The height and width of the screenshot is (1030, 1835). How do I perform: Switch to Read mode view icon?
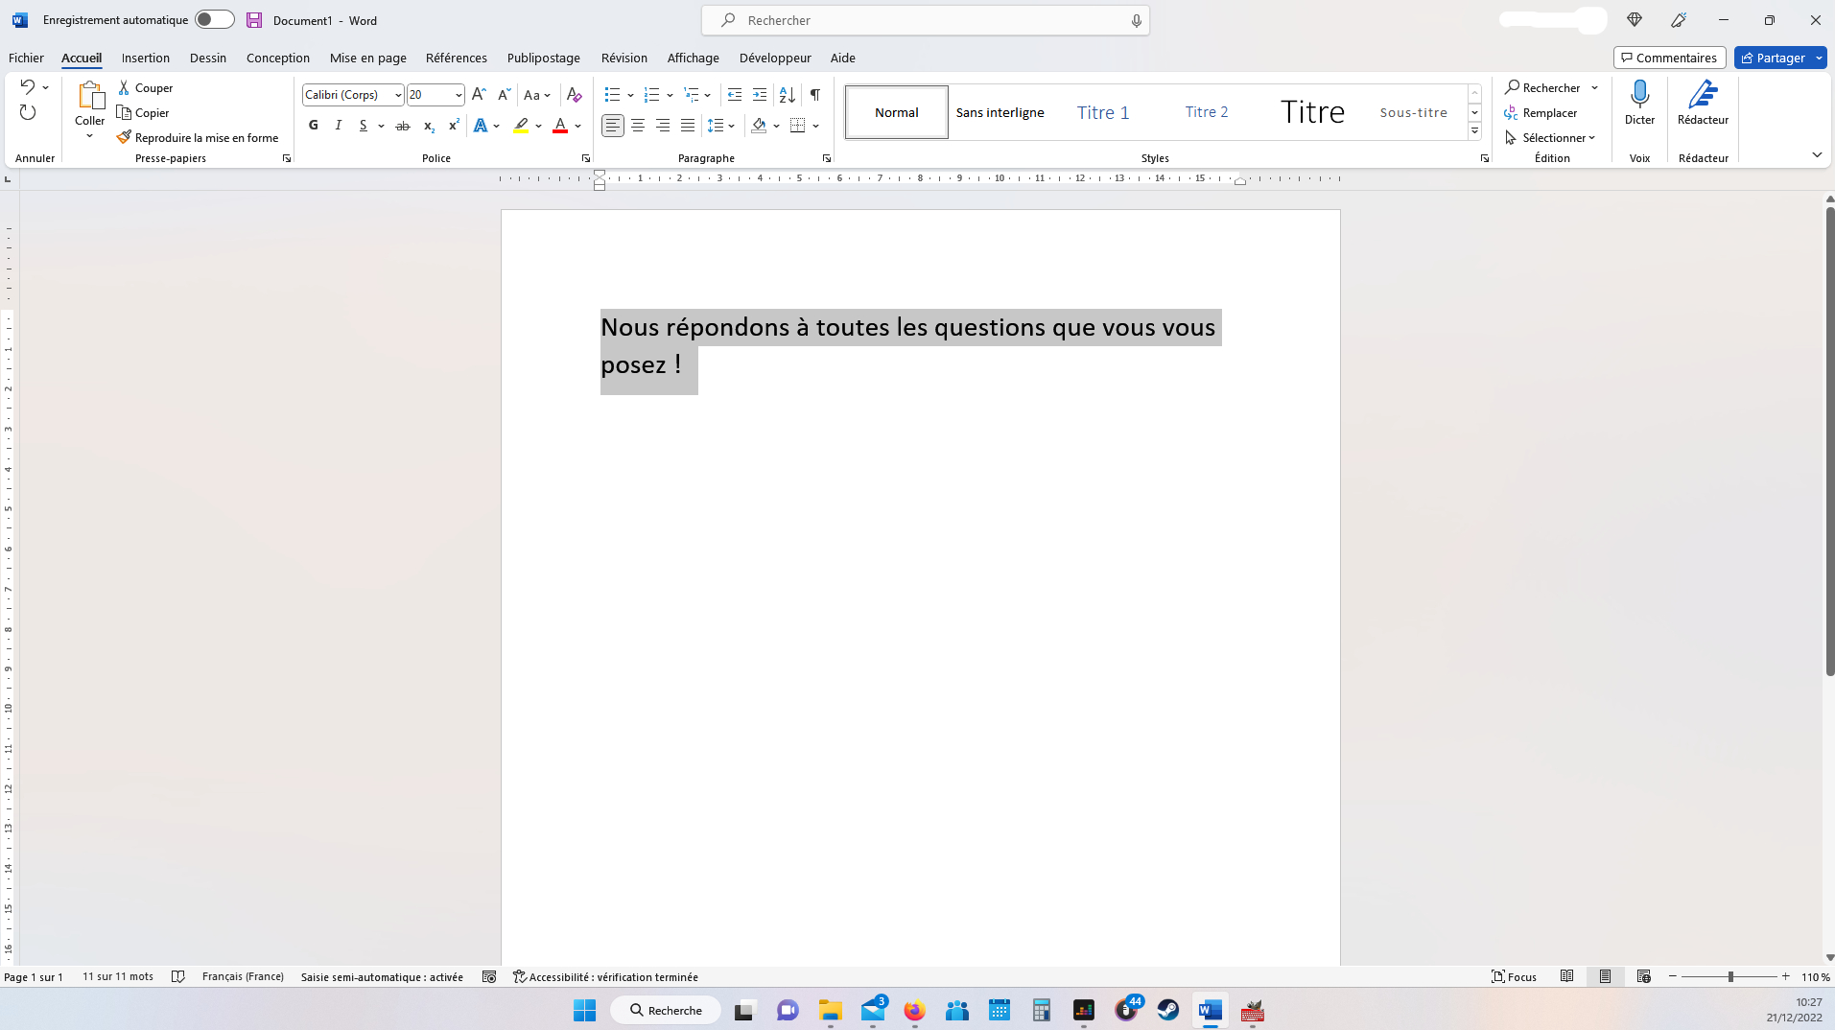(x=1566, y=976)
